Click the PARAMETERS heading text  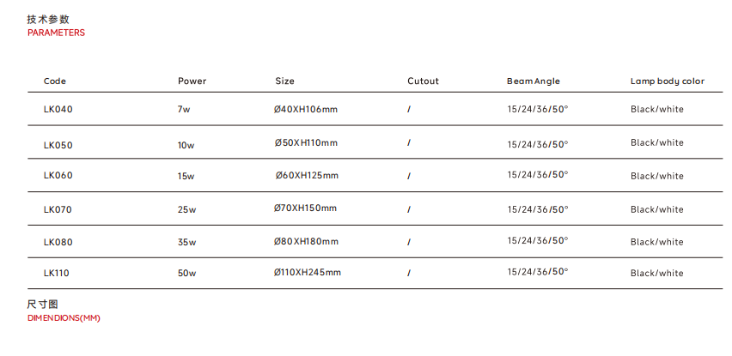56,33
